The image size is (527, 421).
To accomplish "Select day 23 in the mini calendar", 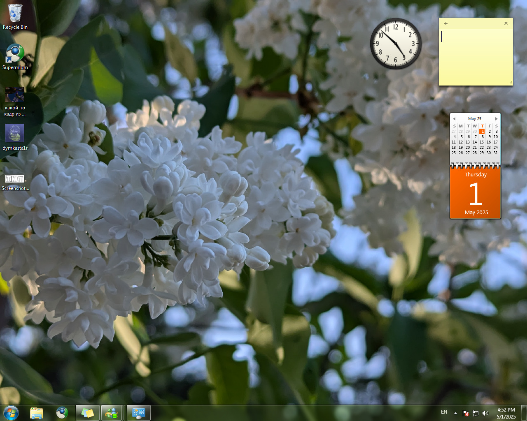I will [489, 148].
